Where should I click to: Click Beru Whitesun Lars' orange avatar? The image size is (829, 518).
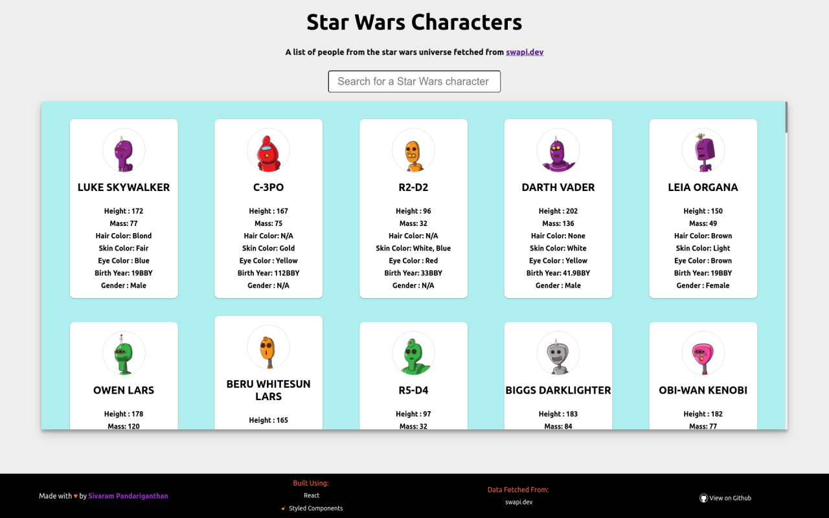point(268,347)
